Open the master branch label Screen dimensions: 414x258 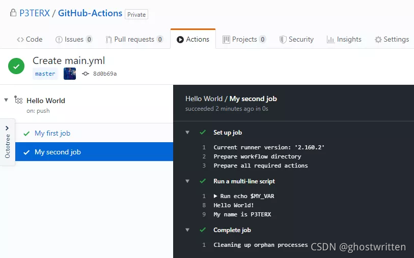click(x=45, y=74)
